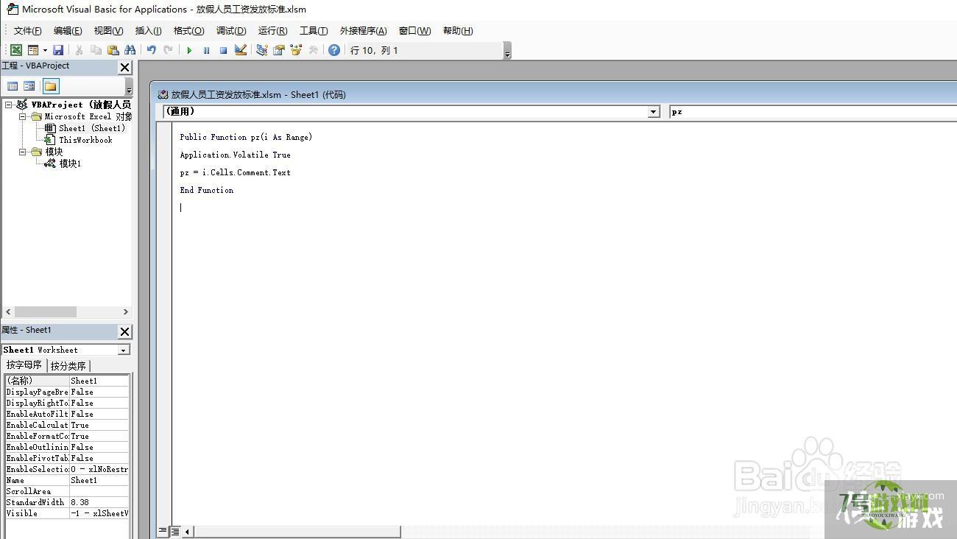Select Sheet1 (Sheet1) in project tree

(x=92, y=128)
